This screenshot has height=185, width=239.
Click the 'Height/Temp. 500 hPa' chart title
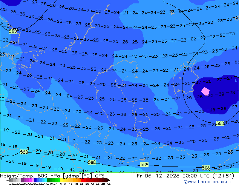coord(30,176)
